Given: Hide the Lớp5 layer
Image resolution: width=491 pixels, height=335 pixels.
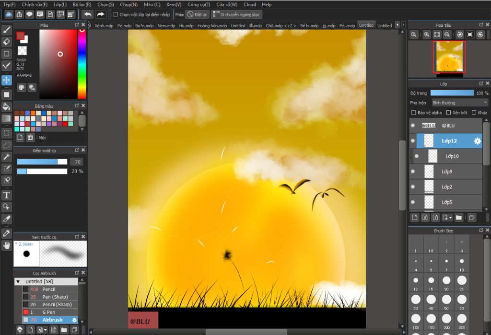Looking at the screenshot, I should (413, 202).
